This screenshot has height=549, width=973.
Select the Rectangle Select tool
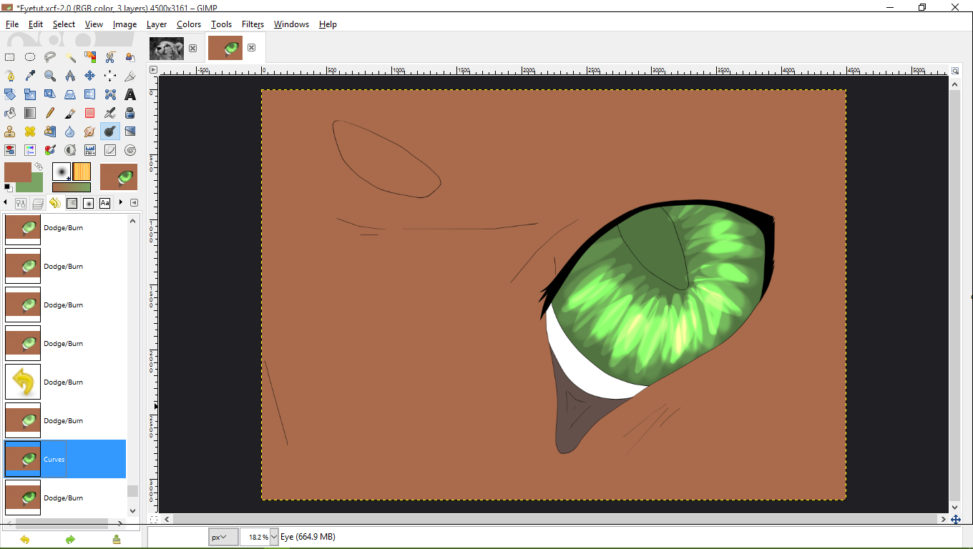click(10, 57)
